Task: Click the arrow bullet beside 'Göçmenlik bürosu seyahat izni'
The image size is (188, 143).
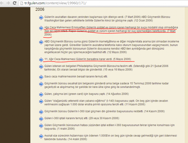Action: coord(41,84)
